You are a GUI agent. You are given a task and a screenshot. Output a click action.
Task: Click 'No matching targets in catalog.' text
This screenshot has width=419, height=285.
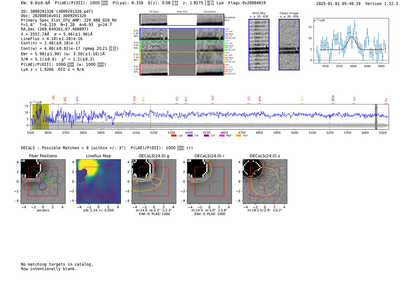[57, 264]
